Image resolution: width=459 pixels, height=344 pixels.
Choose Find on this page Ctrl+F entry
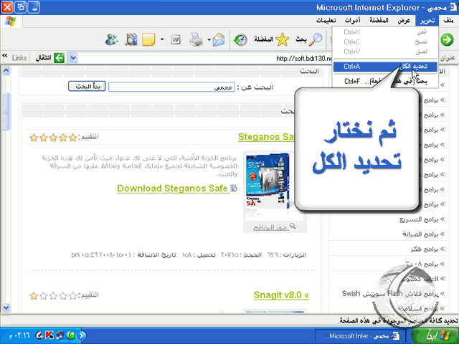point(385,81)
